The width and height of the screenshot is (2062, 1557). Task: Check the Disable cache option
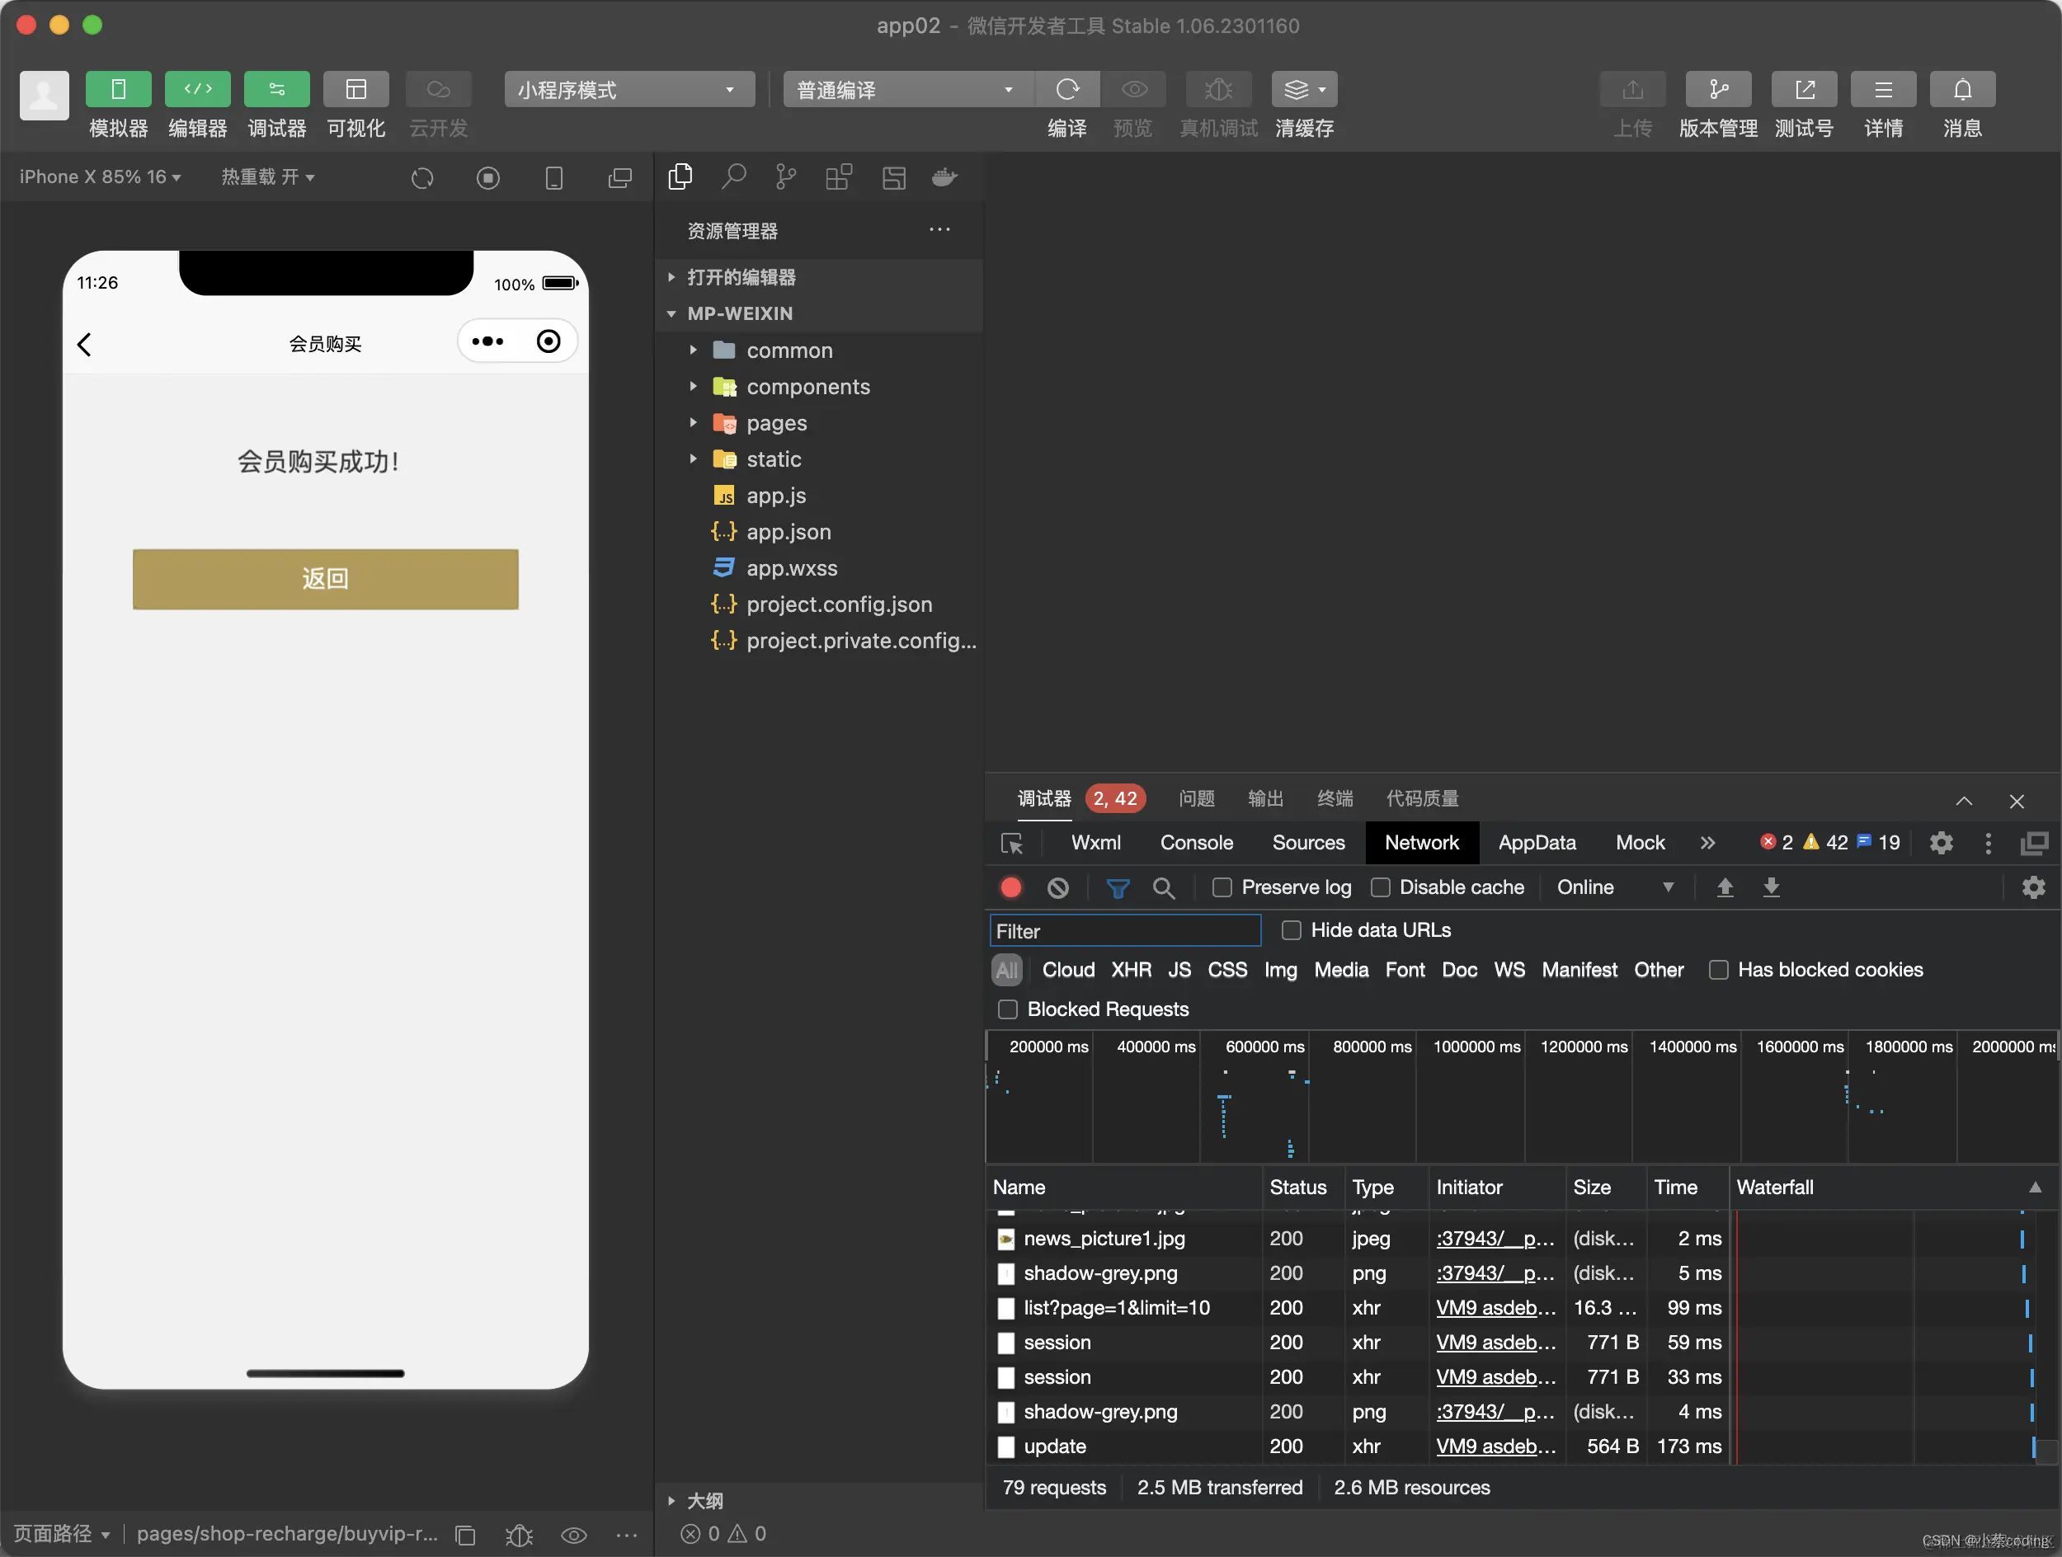[x=1380, y=887]
